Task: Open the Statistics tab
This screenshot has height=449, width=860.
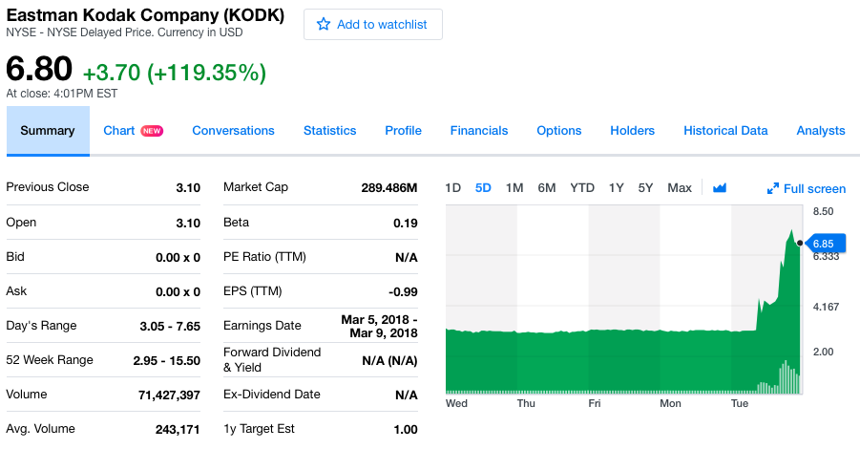Action: (329, 131)
